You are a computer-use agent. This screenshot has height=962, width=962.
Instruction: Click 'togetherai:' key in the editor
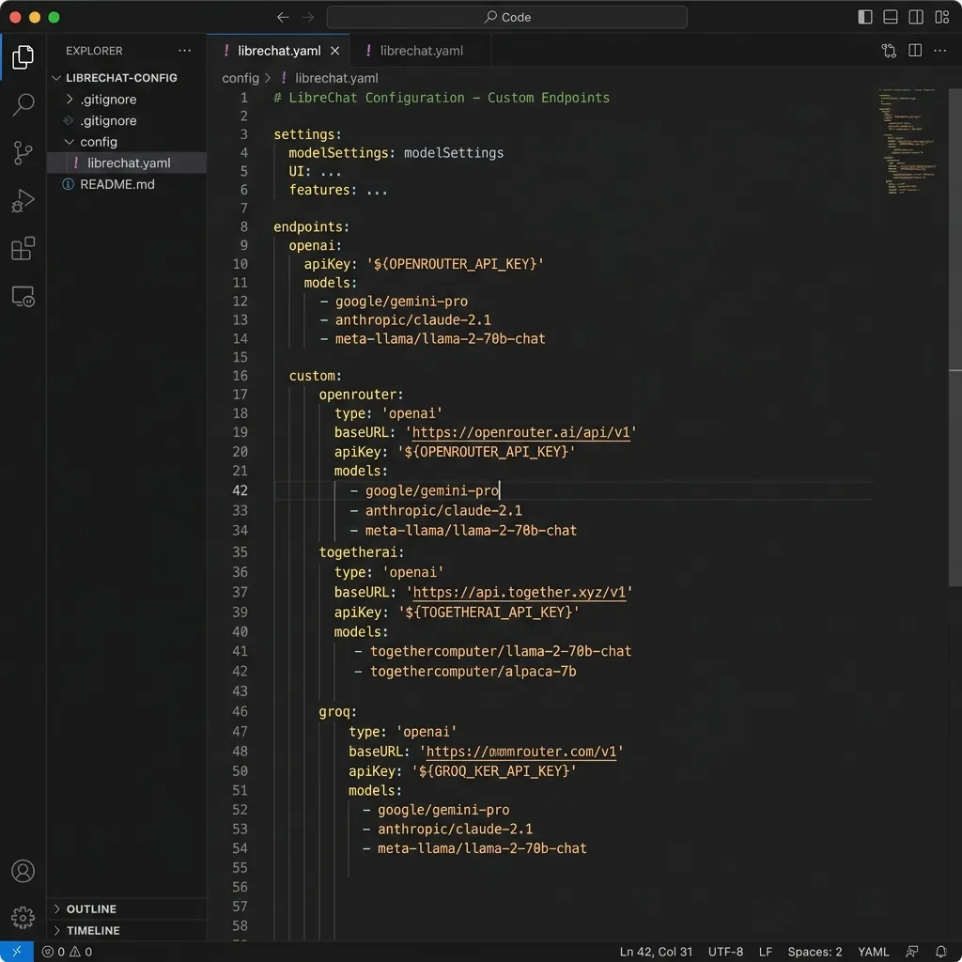[362, 552]
